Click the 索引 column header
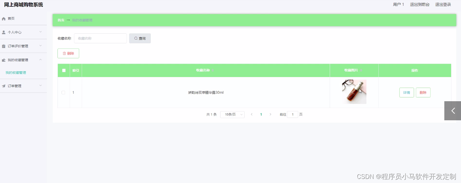Viewport: 461px width, 183px height. pyautogui.click(x=76, y=71)
